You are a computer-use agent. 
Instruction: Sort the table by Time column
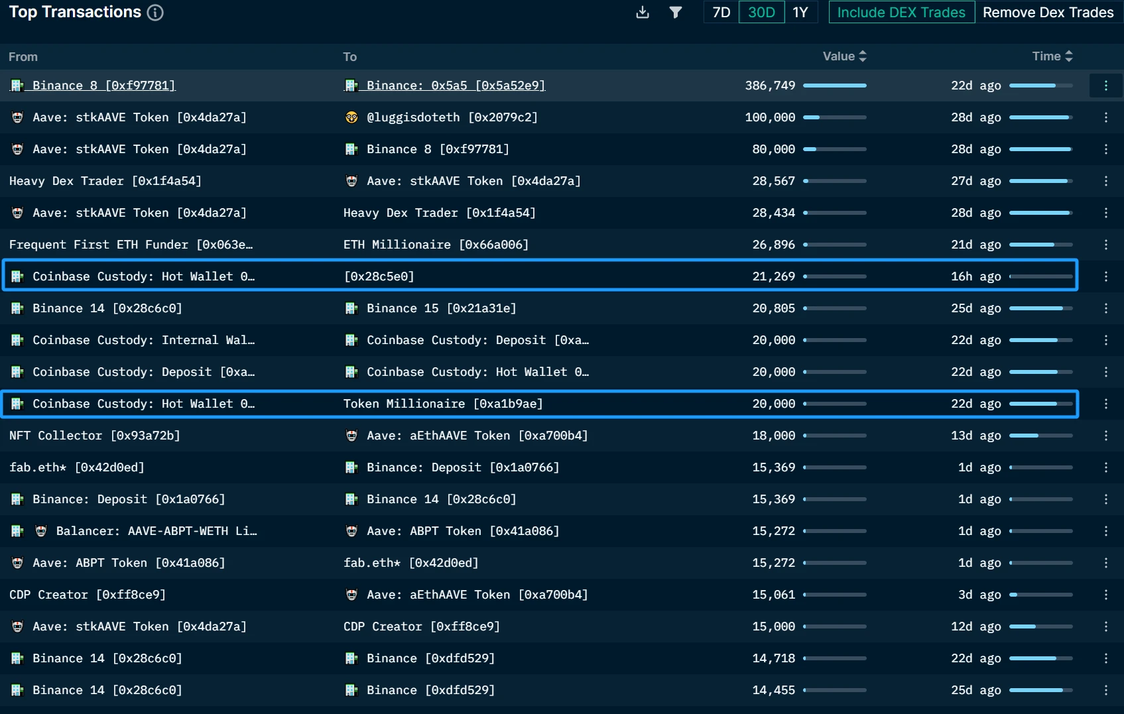click(x=1052, y=56)
